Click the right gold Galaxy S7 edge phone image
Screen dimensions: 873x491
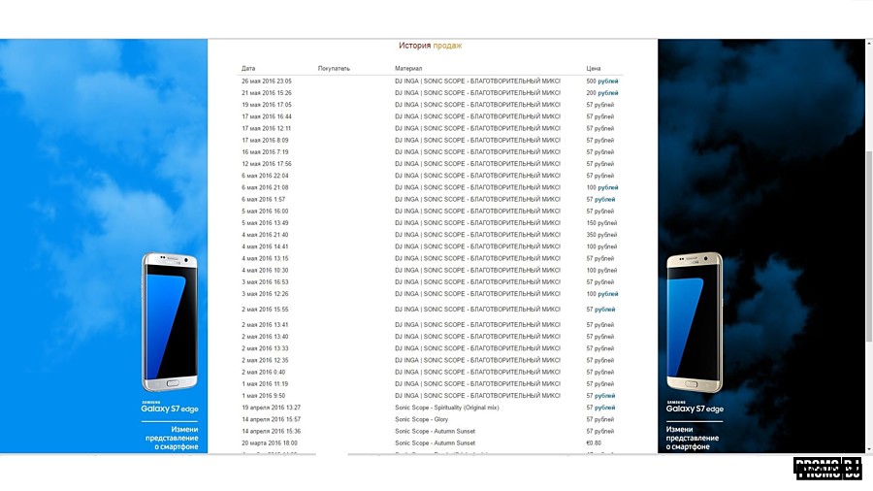click(x=694, y=322)
